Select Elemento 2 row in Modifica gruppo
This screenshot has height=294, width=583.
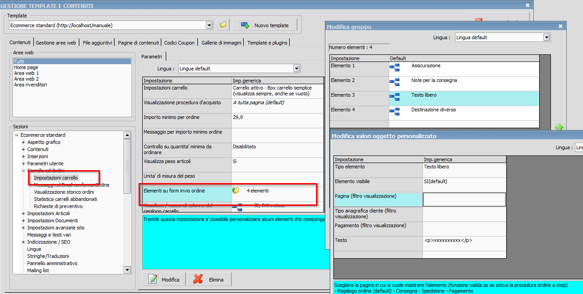[435, 83]
